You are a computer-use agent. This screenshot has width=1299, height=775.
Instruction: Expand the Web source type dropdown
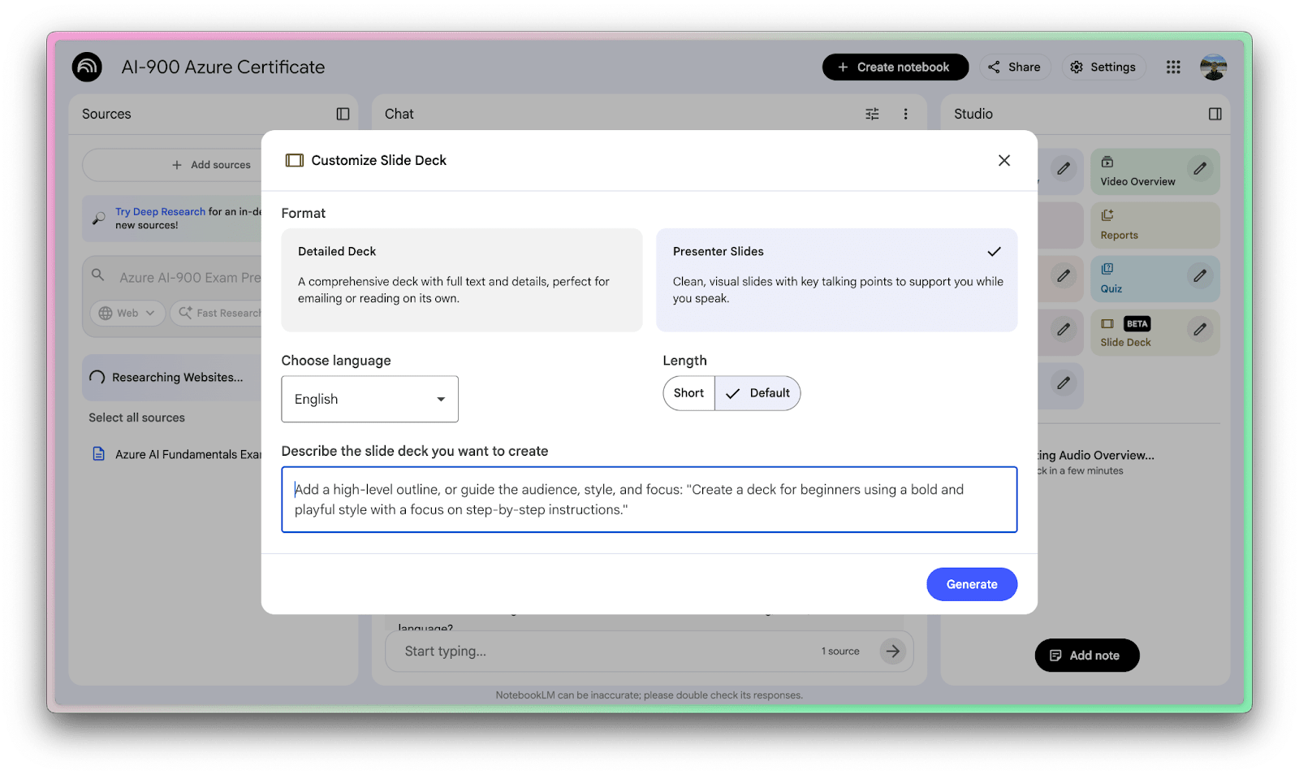tap(127, 313)
